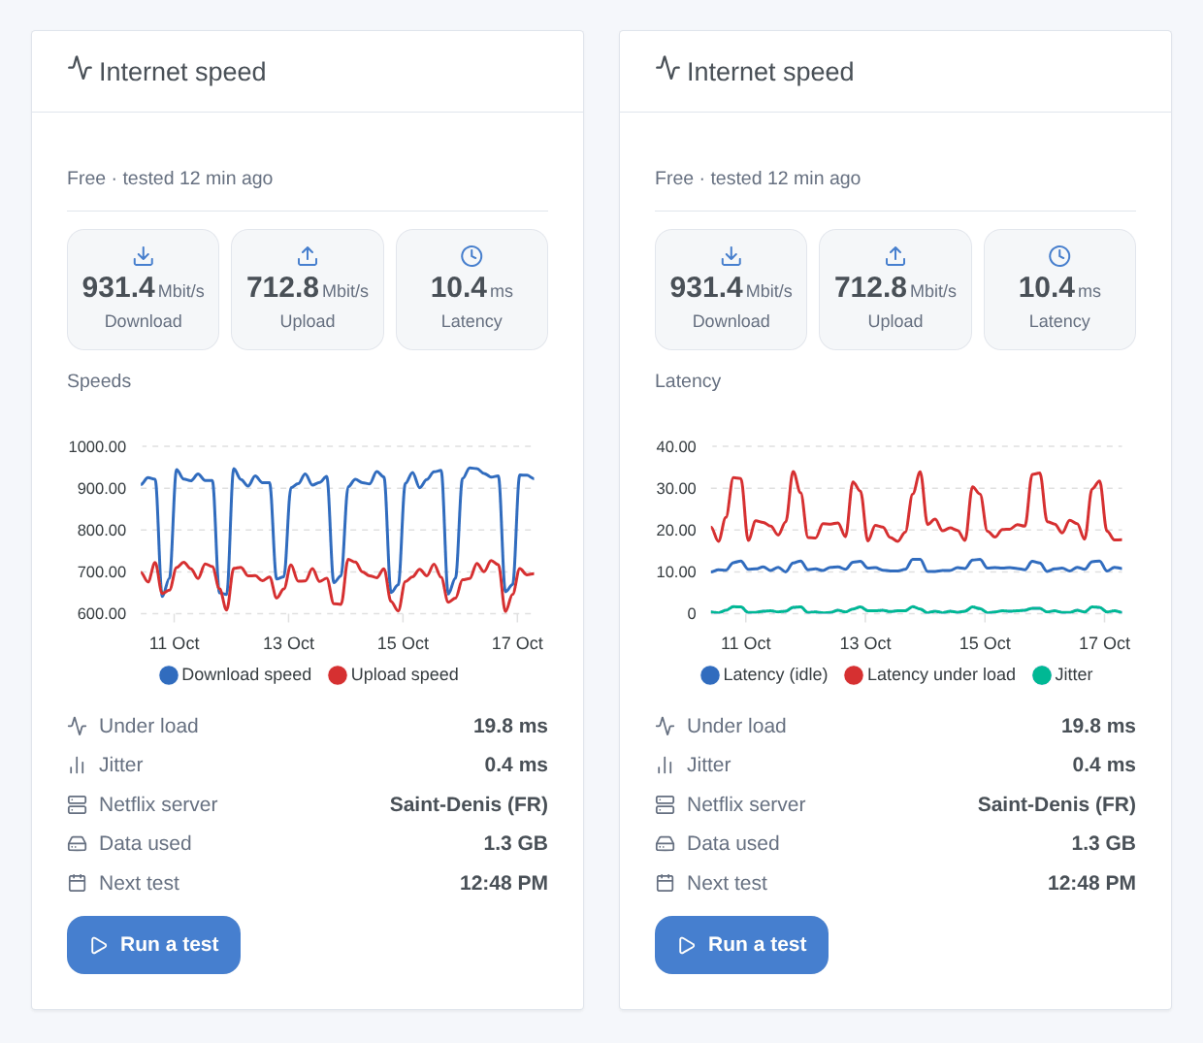Toggle Download speed series in Speeds legend
This screenshot has height=1043, width=1203.
[236, 674]
